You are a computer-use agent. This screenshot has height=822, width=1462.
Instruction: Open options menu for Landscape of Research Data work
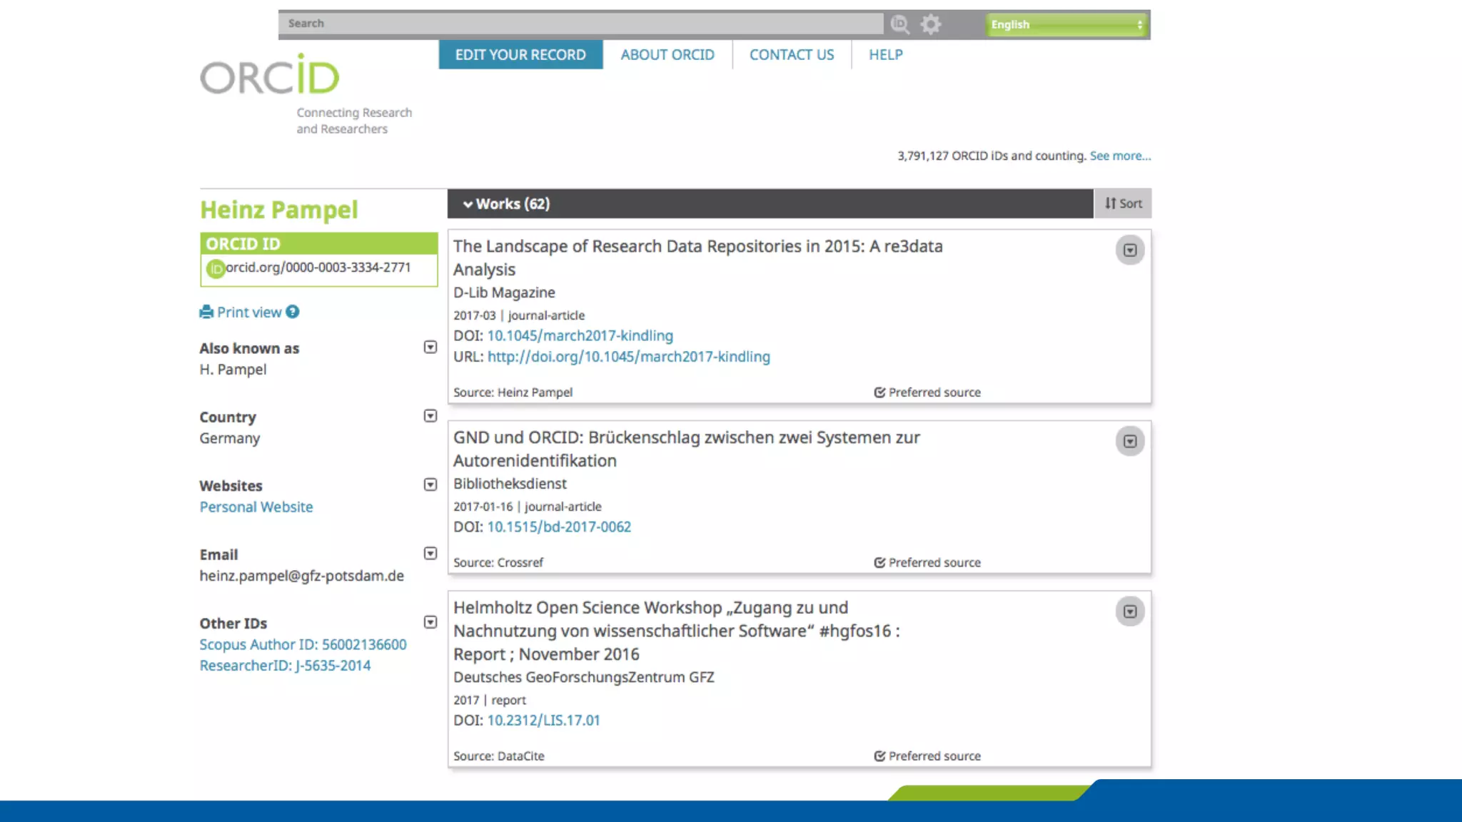tap(1129, 250)
